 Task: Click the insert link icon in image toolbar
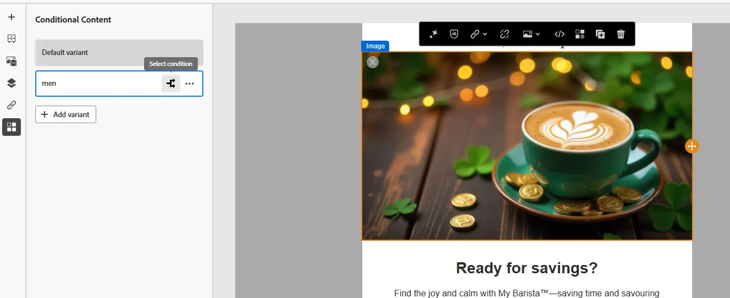[475, 34]
